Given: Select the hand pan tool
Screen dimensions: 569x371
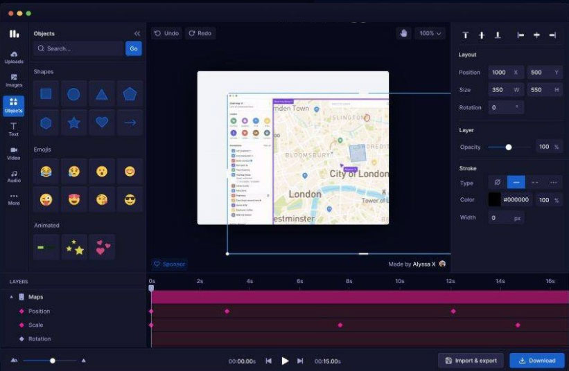Looking at the screenshot, I should pyautogui.click(x=403, y=33).
